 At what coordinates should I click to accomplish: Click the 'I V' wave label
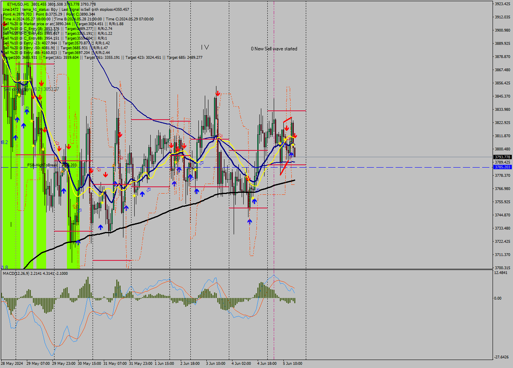click(x=205, y=47)
